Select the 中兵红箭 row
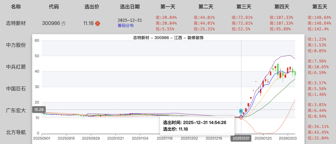The width and height of the screenshot is (336, 144). click(x=16, y=67)
